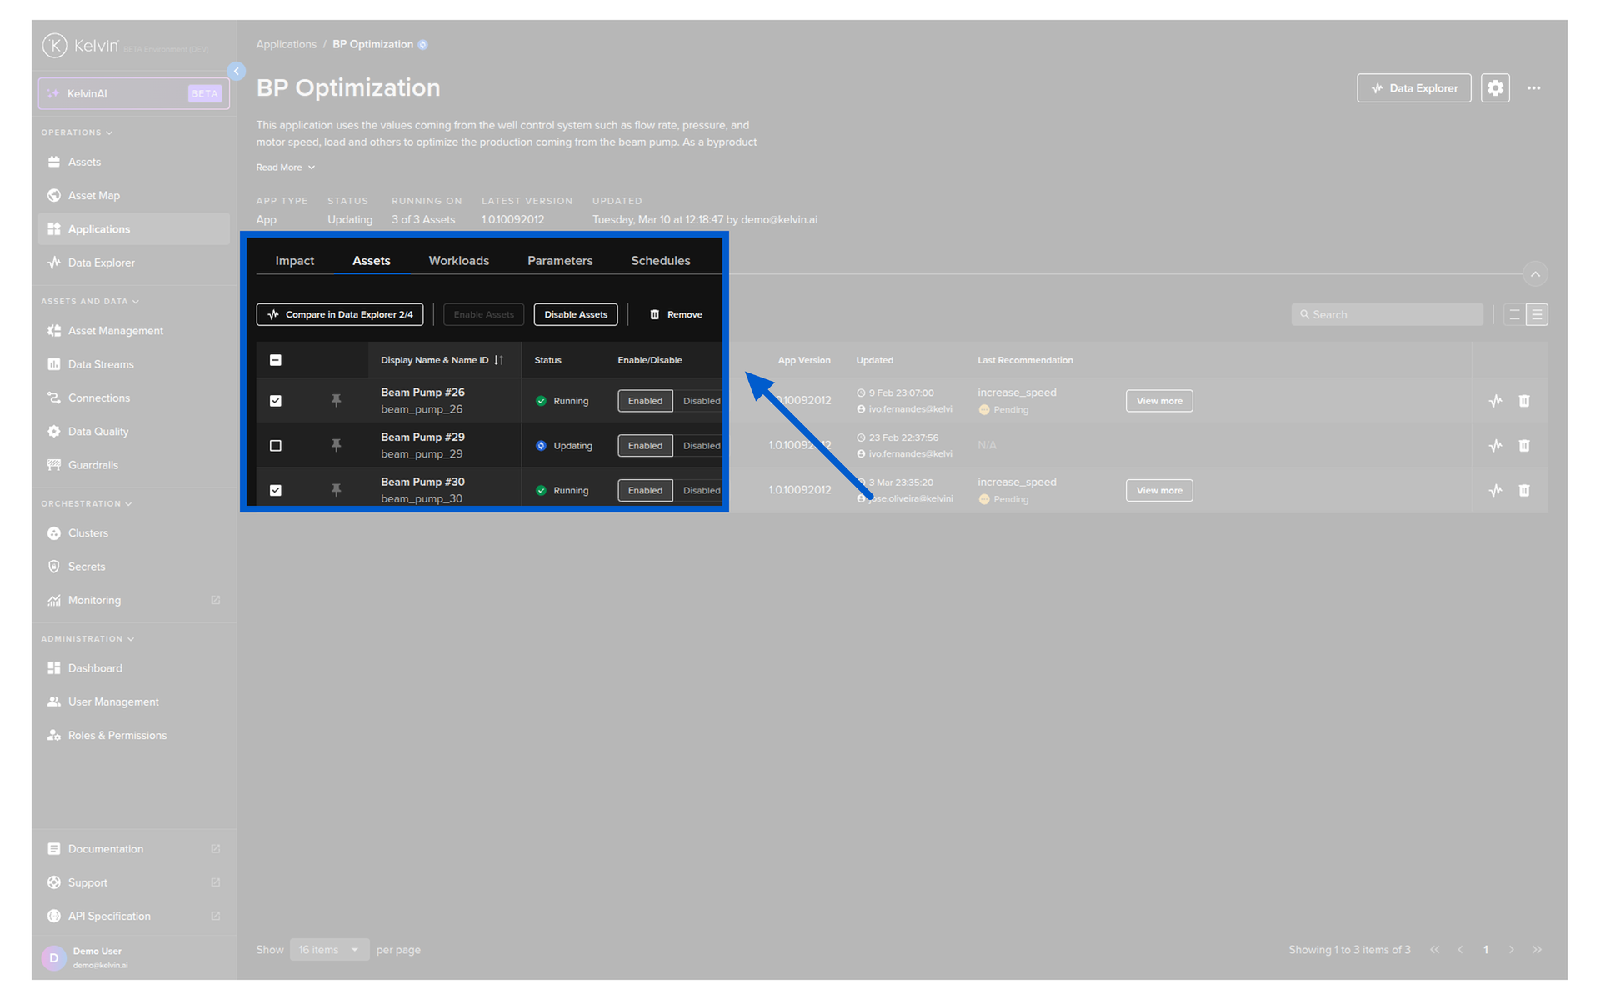
Task: Go to Data Quality in the sidebar
Action: (98, 432)
